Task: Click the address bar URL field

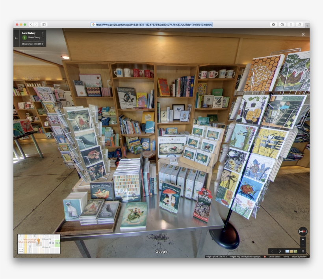Action: tap(152, 24)
